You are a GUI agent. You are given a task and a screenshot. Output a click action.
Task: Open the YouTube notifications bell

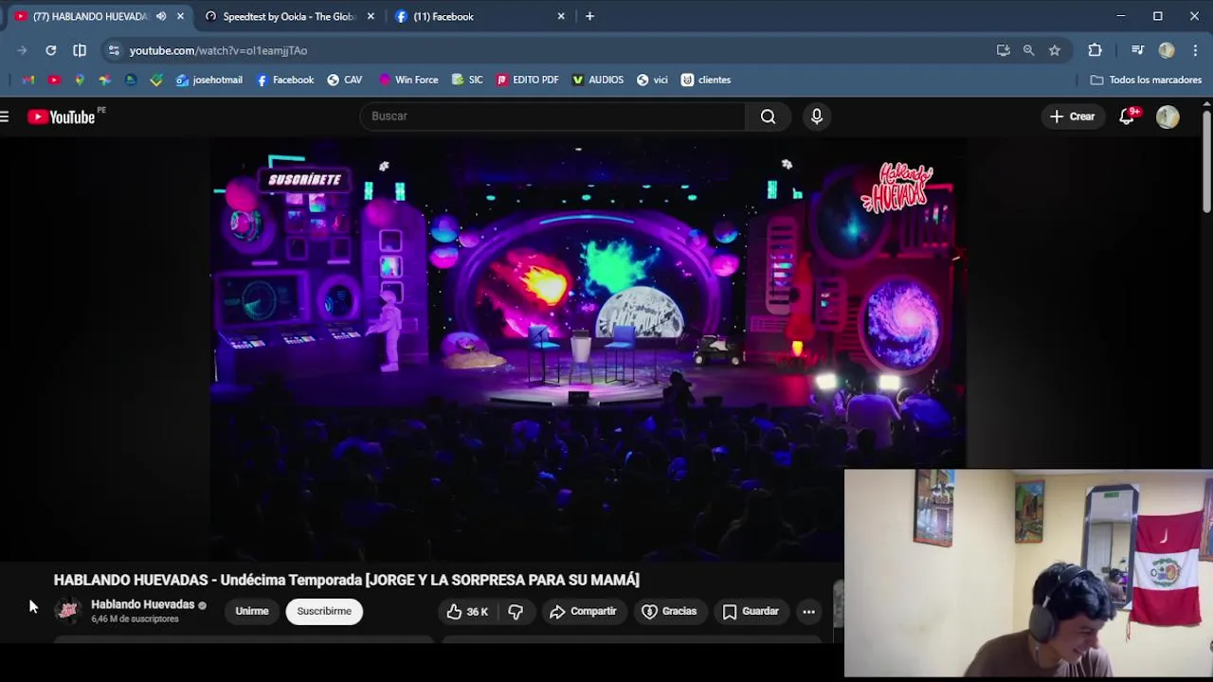[1127, 117]
